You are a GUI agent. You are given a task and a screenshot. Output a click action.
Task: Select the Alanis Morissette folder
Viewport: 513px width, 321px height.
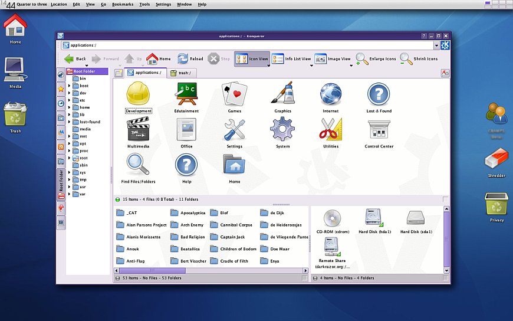coord(139,237)
